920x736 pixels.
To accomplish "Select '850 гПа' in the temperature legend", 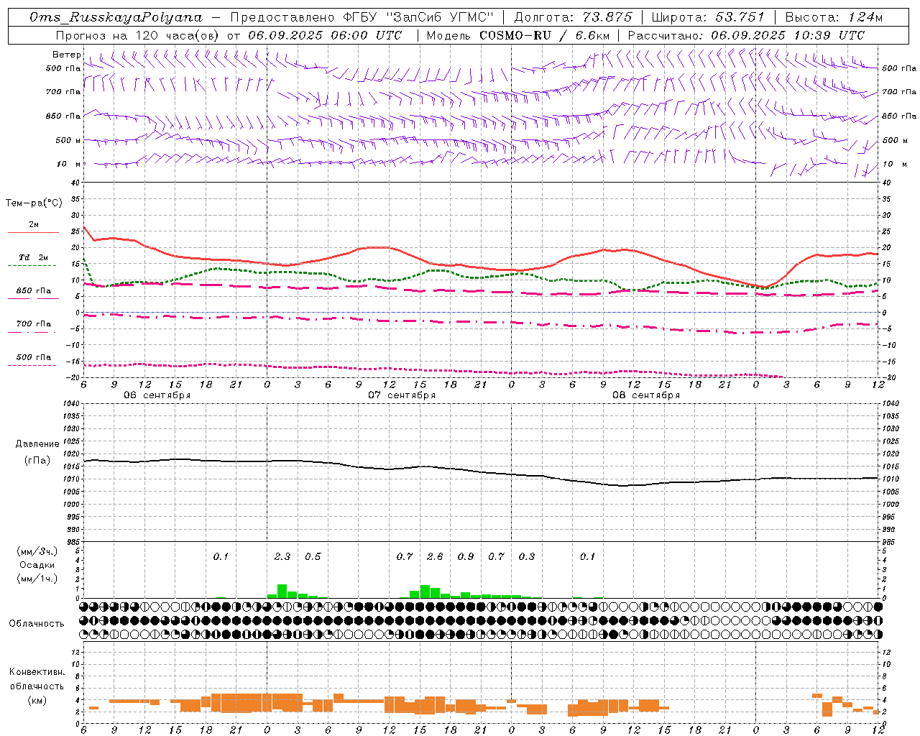I will [x=34, y=291].
